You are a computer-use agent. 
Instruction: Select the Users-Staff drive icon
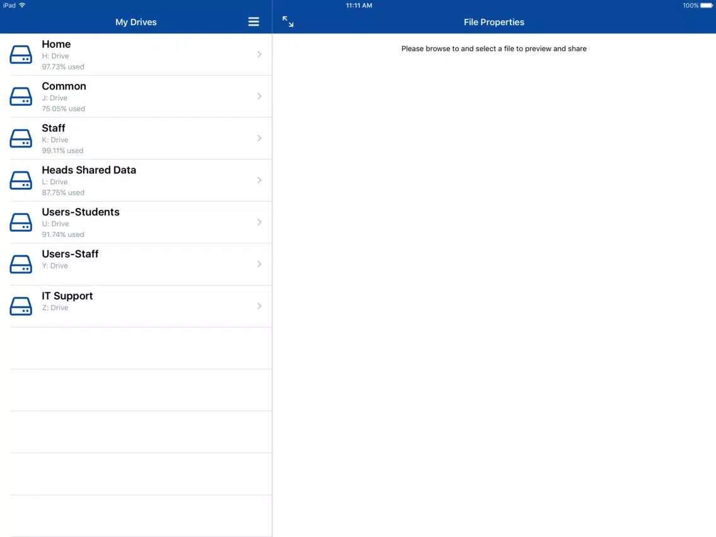(x=21, y=264)
